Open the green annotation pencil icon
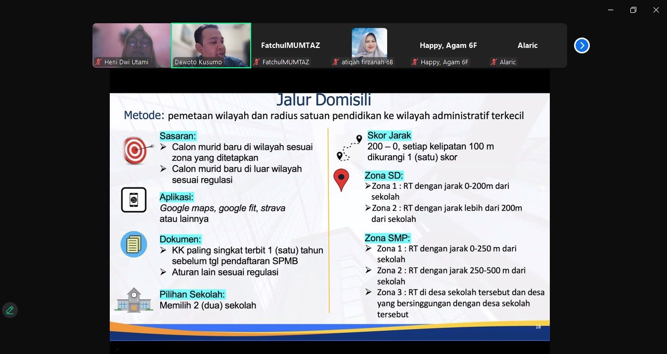Image resolution: width=667 pixels, height=354 pixels. 10,310
